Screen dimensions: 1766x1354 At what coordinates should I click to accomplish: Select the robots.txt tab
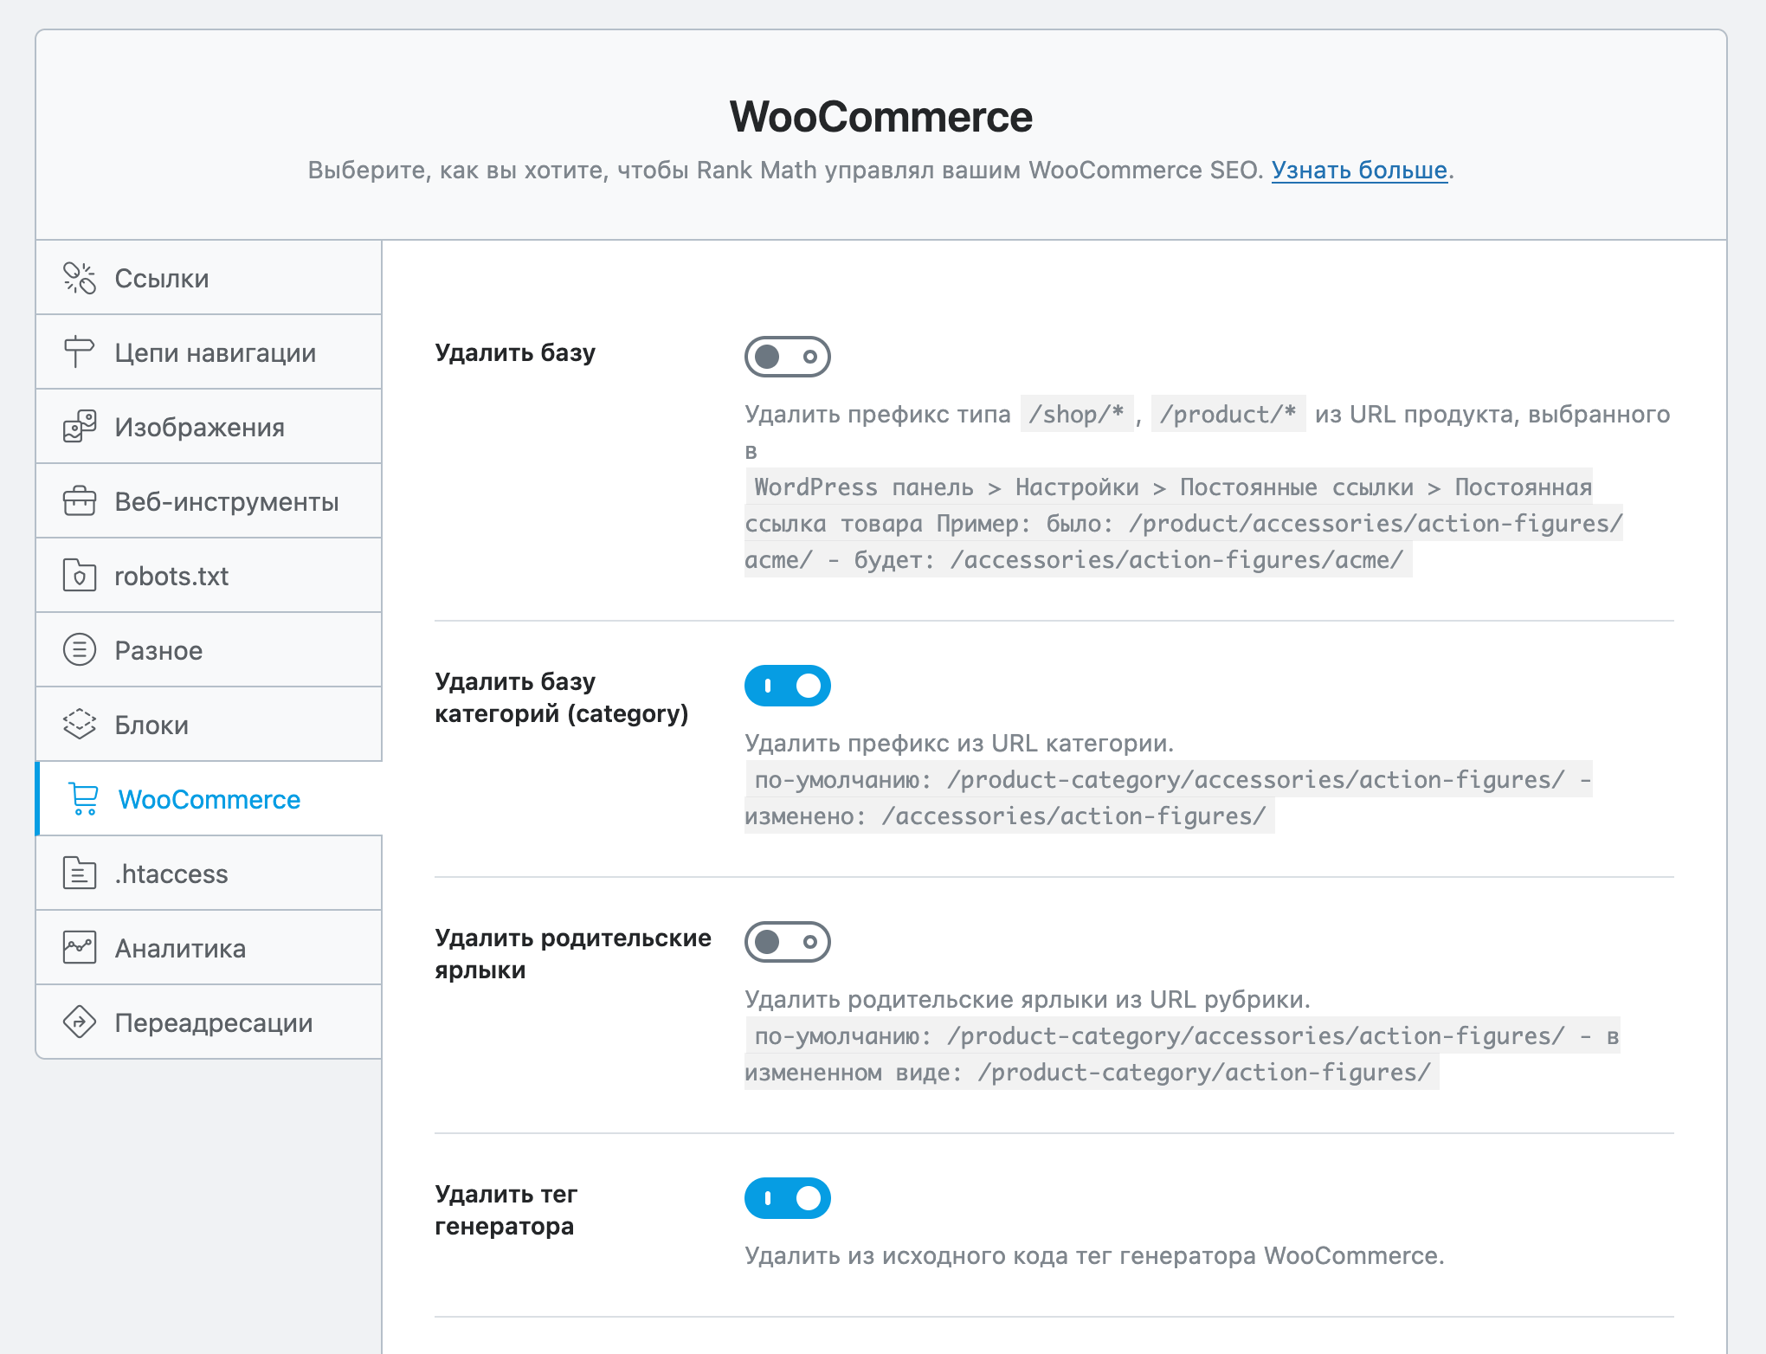(209, 576)
